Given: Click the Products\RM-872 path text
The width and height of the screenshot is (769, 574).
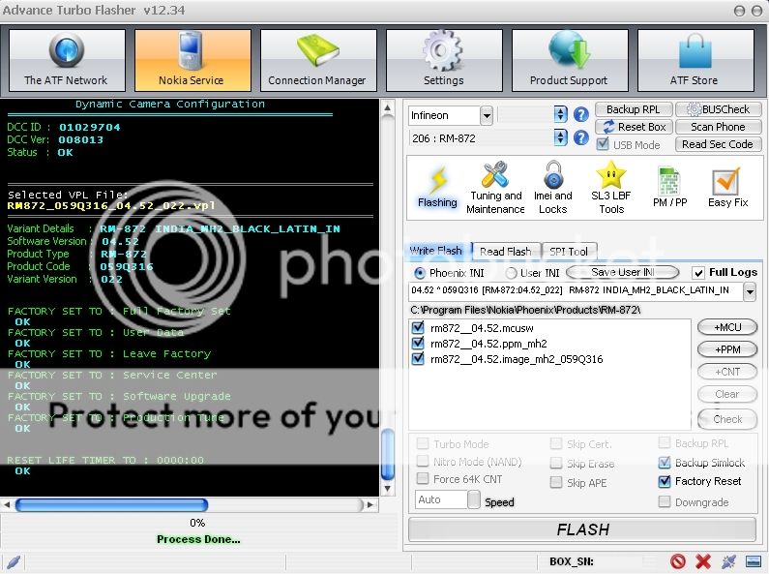Looking at the screenshot, I should pos(525,310).
